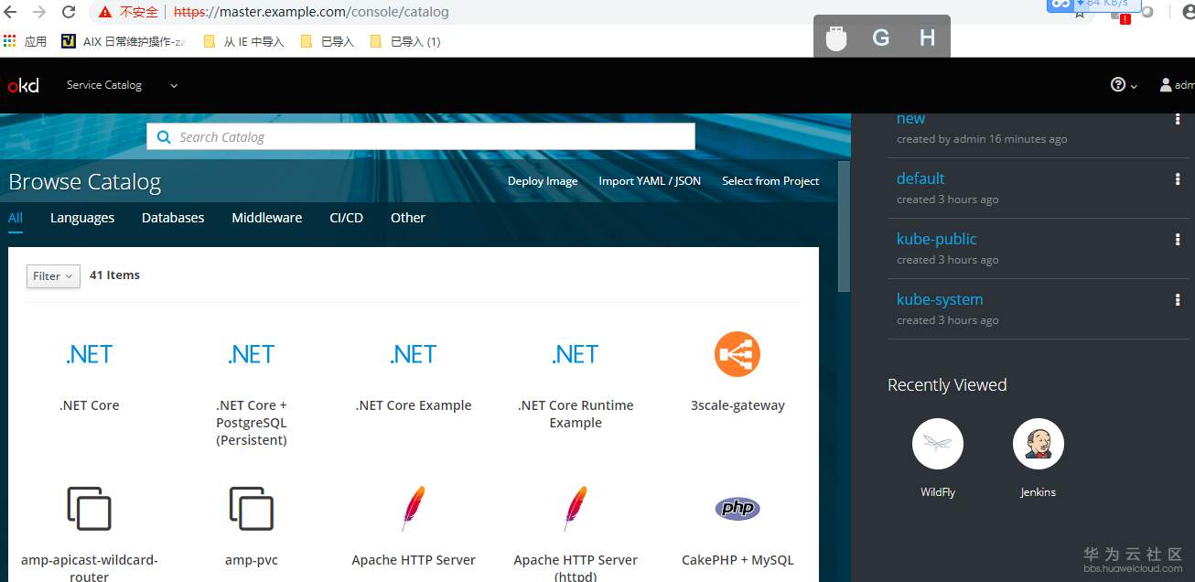Click the Browse Catalog heading
Viewport: 1195px width, 582px height.
pyautogui.click(x=85, y=182)
